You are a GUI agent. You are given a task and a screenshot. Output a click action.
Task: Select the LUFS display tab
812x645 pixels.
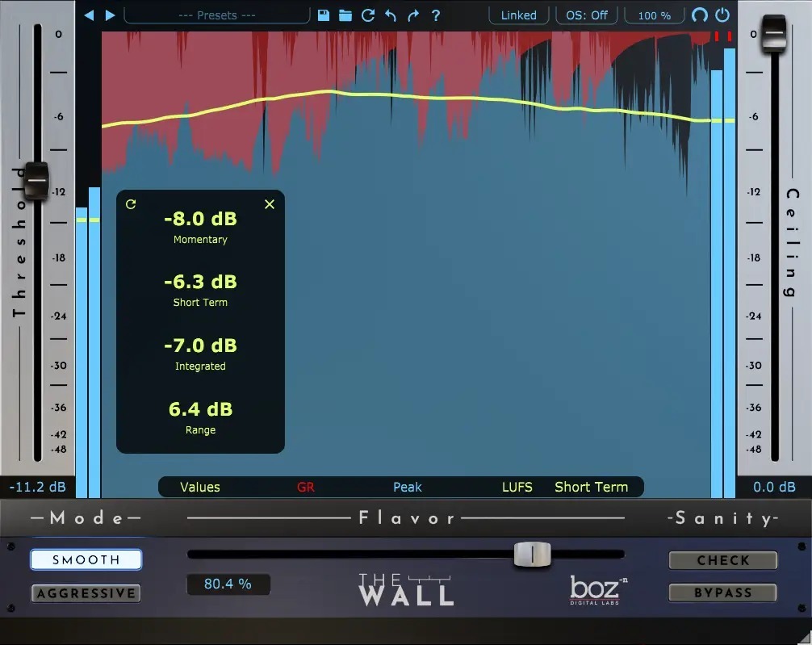[517, 487]
